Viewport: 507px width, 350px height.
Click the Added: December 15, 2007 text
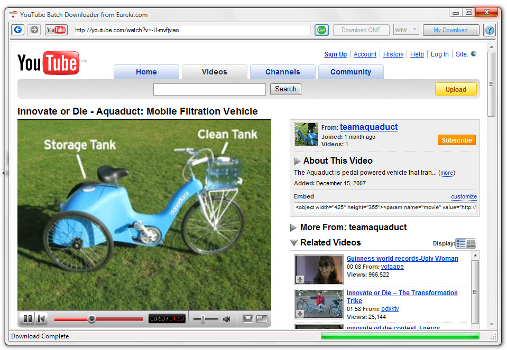pyautogui.click(x=329, y=183)
